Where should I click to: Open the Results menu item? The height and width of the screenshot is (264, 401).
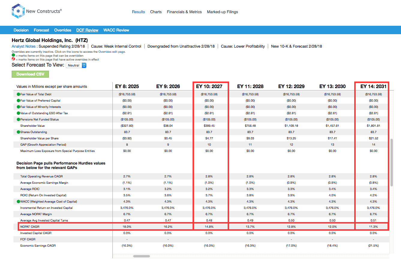coord(138,12)
